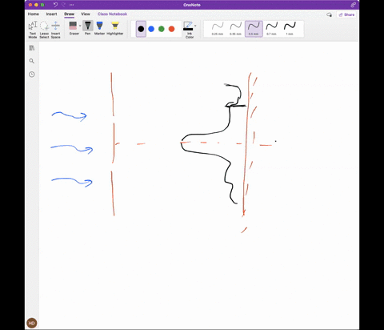Open the comments icon beside Share
The width and height of the screenshot is (384, 330).
pyautogui.click(x=330, y=14)
